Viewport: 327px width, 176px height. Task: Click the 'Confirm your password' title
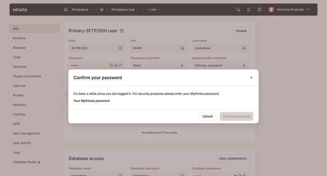pyautogui.click(x=98, y=78)
